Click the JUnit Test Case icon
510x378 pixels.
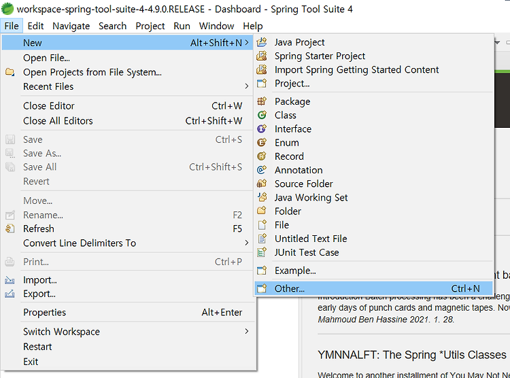[x=262, y=252]
